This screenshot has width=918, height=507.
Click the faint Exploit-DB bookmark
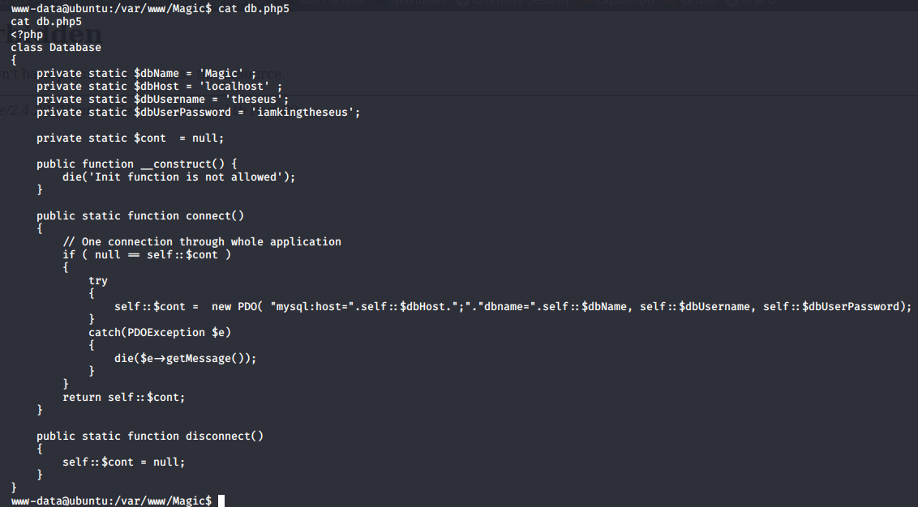coord(620,2)
